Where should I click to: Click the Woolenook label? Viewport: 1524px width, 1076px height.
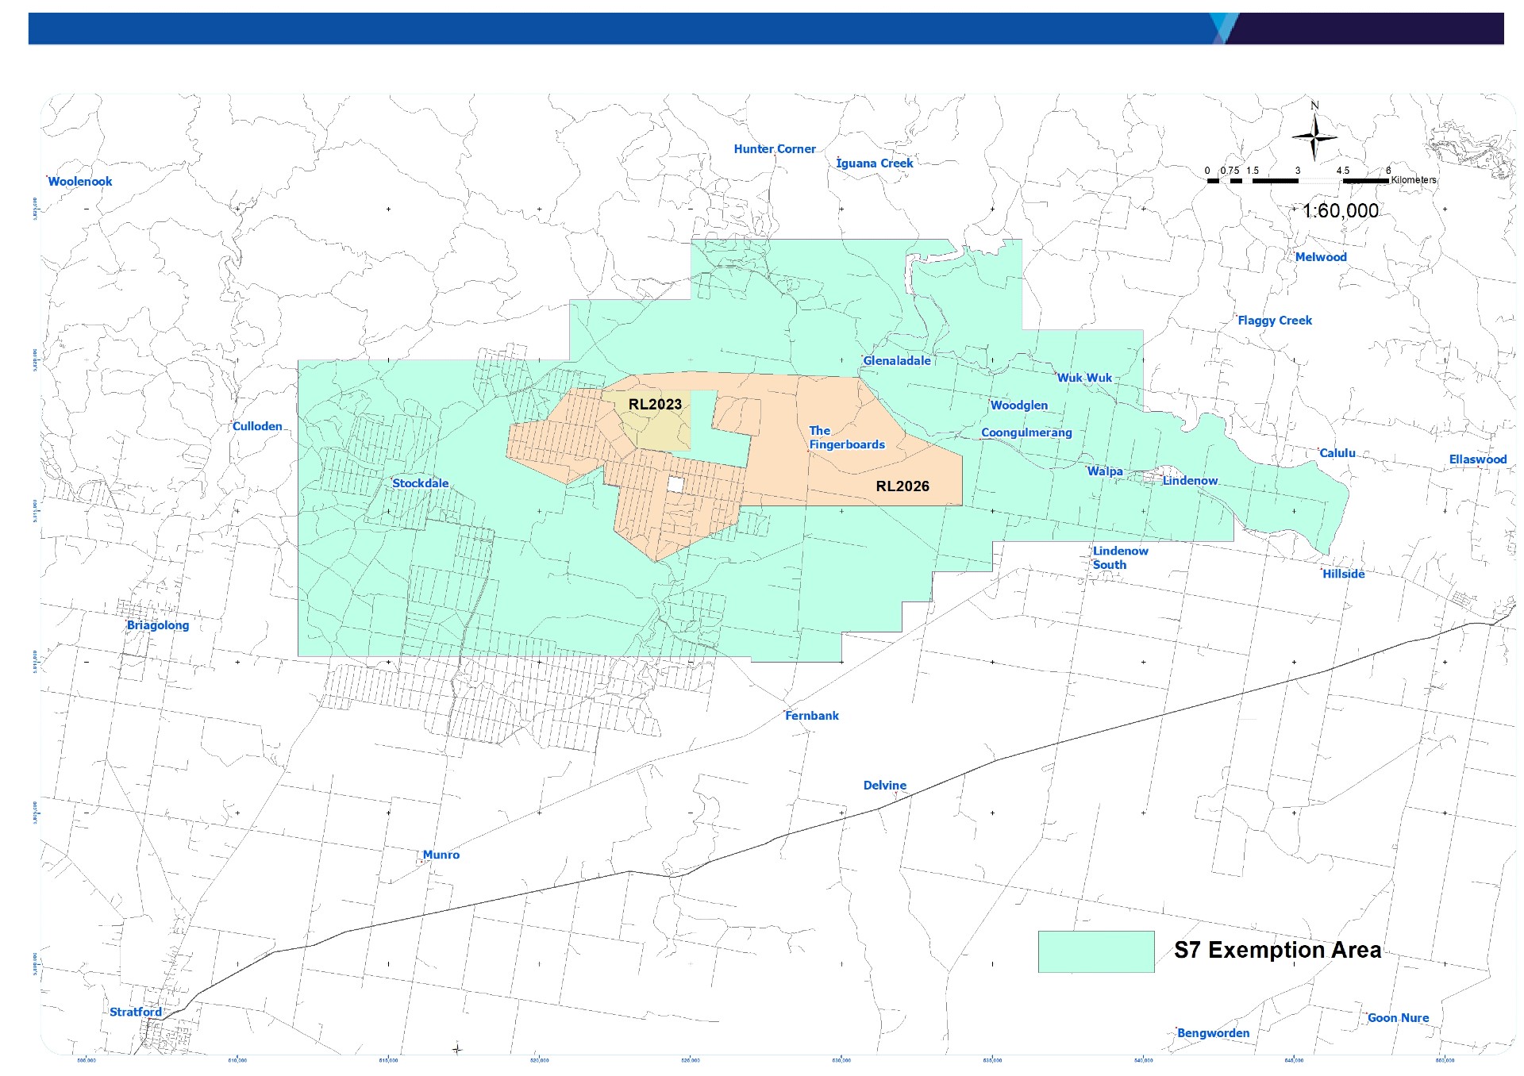pos(80,182)
